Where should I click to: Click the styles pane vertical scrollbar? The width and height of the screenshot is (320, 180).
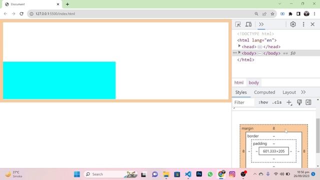pyautogui.click(x=318, y=135)
